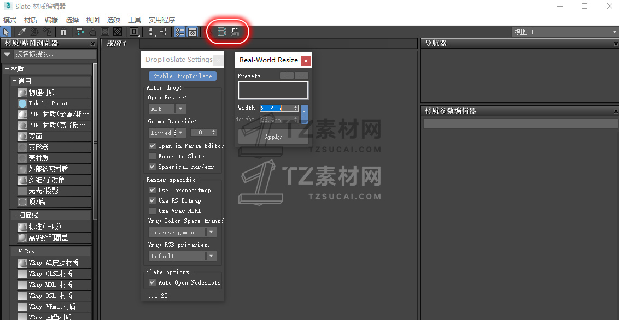Choose the eyedropper pick-material-from-object tool
This screenshot has width=619, height=320.
tap(22, 32)
